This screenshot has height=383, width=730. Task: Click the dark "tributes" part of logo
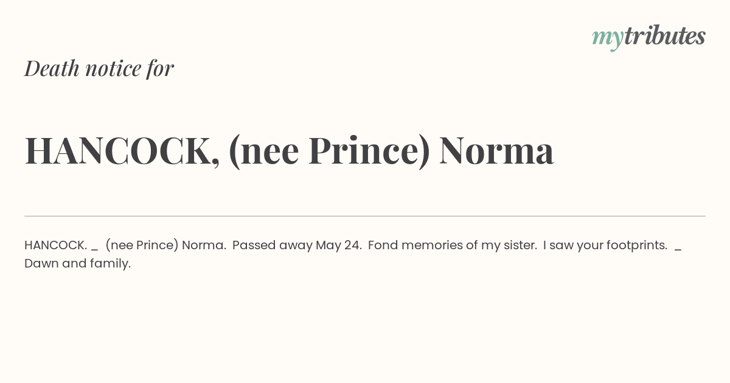tap(664, 36)
